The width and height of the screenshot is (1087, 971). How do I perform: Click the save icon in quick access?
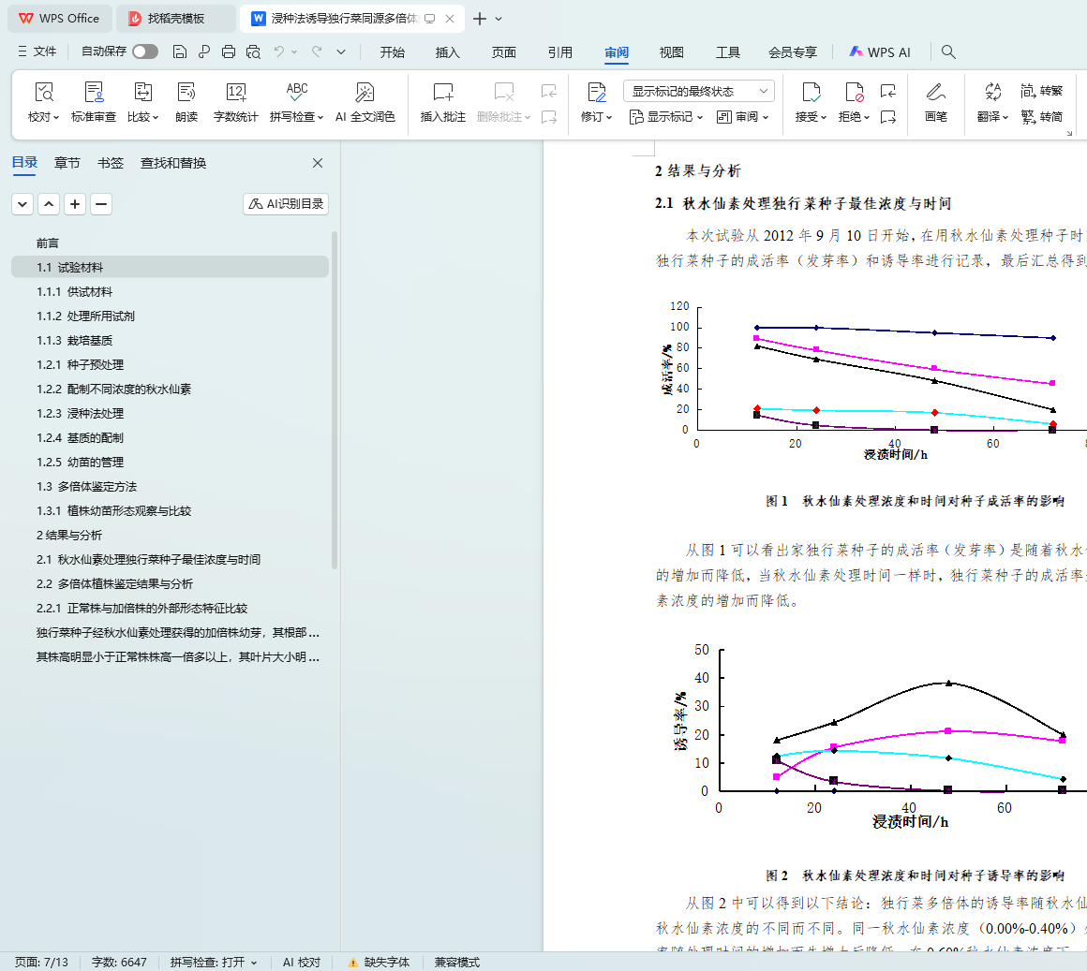pyautogui.click(x=180, y=51)
